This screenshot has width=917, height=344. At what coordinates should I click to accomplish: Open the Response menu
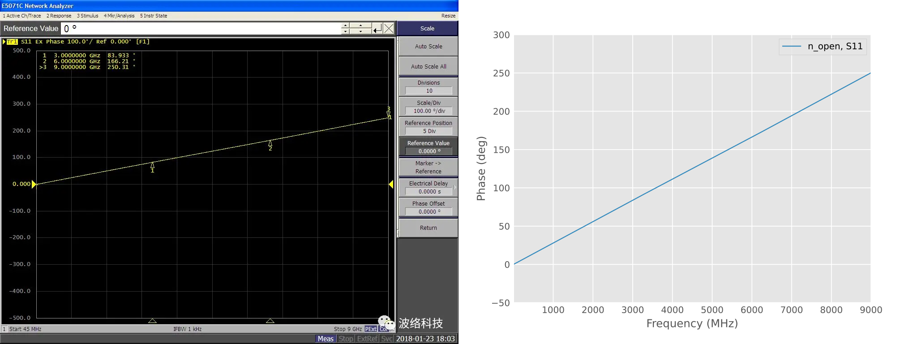59,16
